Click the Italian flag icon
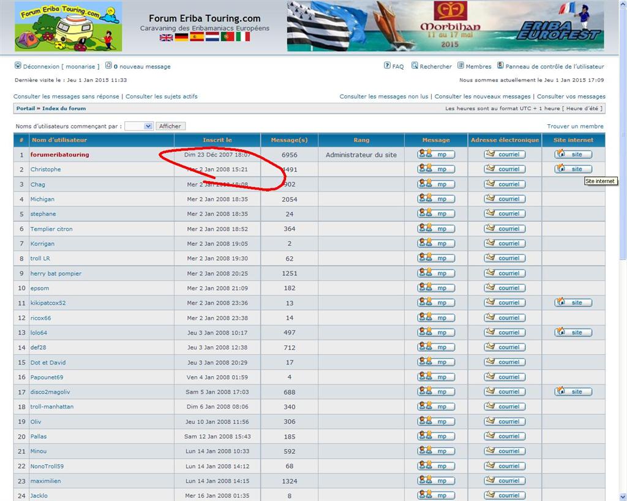627x501 pixels. pyautogui.click(x=243, y=37)
